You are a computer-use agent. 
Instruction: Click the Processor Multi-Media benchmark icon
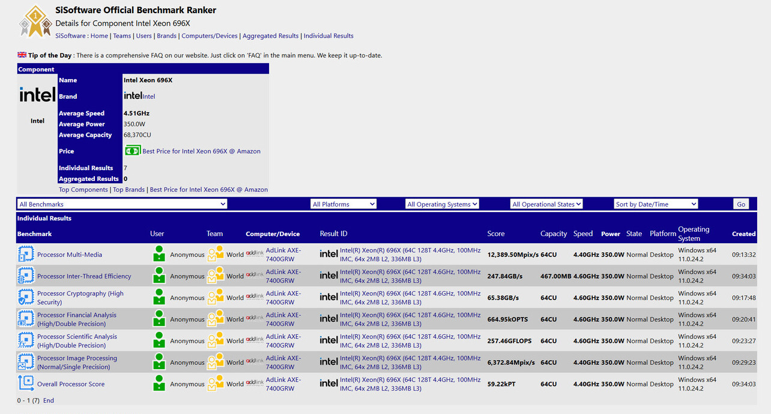26,255
